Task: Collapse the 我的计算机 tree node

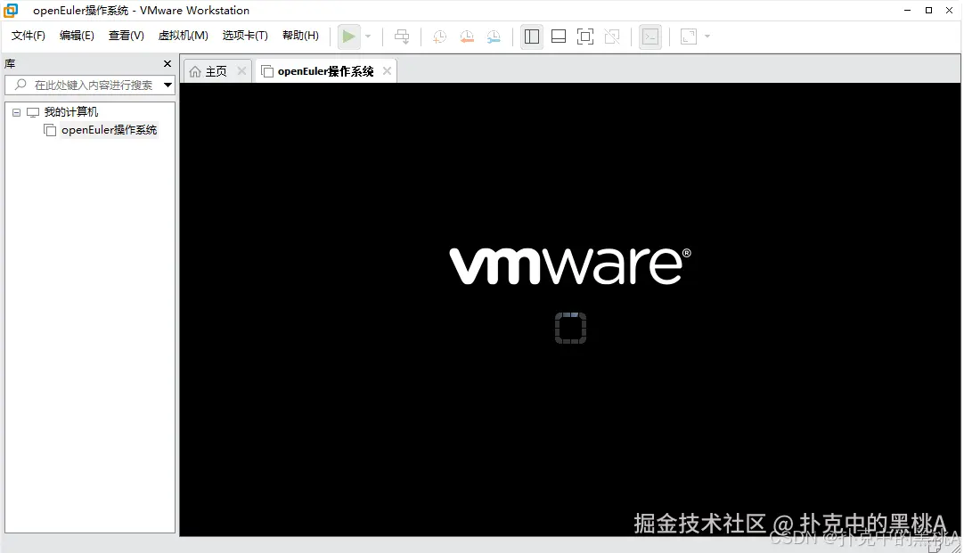Action: coord(15,111)
